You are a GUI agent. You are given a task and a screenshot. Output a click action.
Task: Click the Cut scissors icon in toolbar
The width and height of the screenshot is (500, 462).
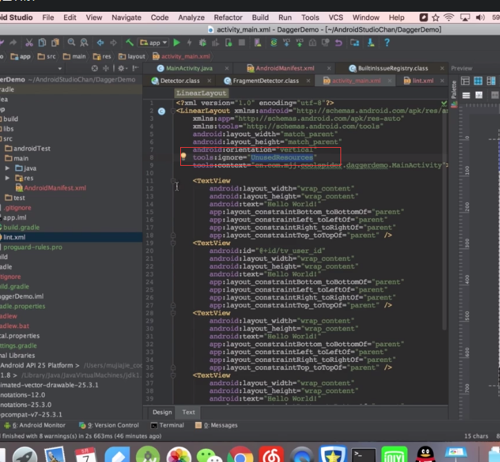[29, 42]
